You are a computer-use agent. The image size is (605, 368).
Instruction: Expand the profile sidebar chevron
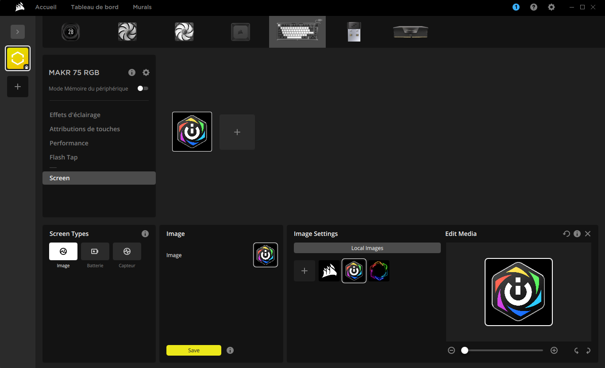[x=18, y=32]
